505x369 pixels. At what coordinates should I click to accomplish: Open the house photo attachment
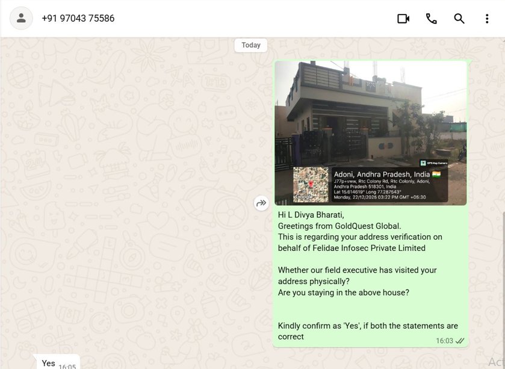pyautogui.click(x=370, y=114)
